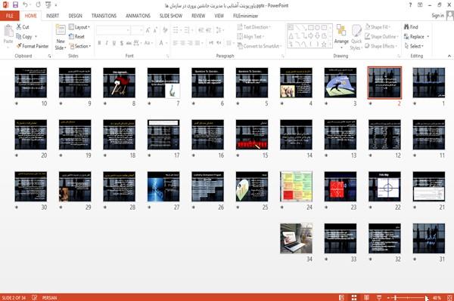Open the Text Direction dropdown
The height and width of the screenshot is (301, 454).
point(254,27)
